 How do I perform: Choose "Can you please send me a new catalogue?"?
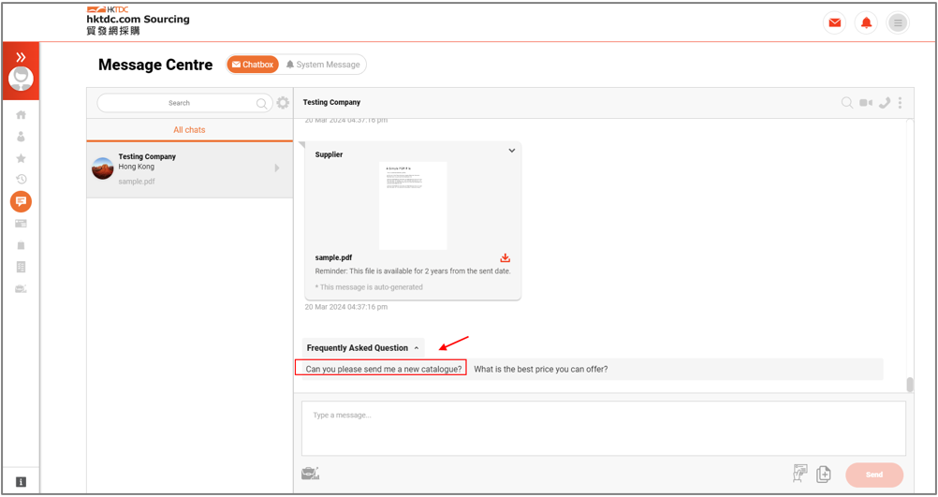pyautogui.click(x=384, y=369)
